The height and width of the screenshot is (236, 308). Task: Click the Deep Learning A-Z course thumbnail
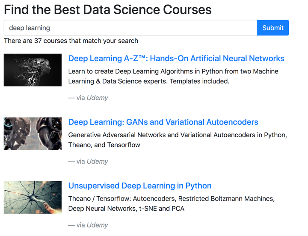pyautogui.click(x=33, y=70)
